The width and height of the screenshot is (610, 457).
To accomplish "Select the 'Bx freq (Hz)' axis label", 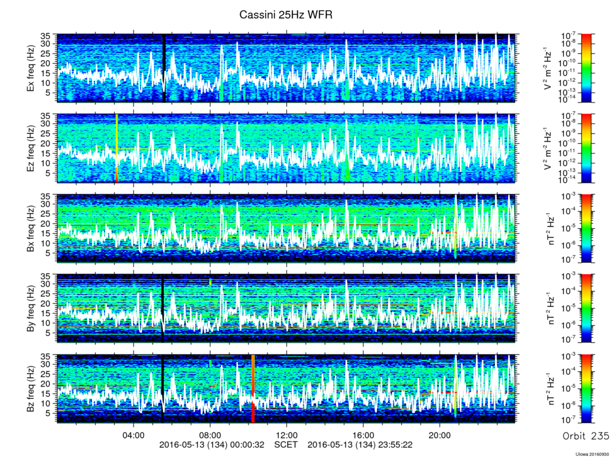I will coord(30,228).
